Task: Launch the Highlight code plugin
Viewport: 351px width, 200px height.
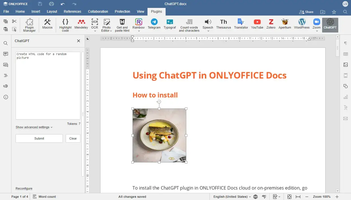Action: (x=65, y=25)
